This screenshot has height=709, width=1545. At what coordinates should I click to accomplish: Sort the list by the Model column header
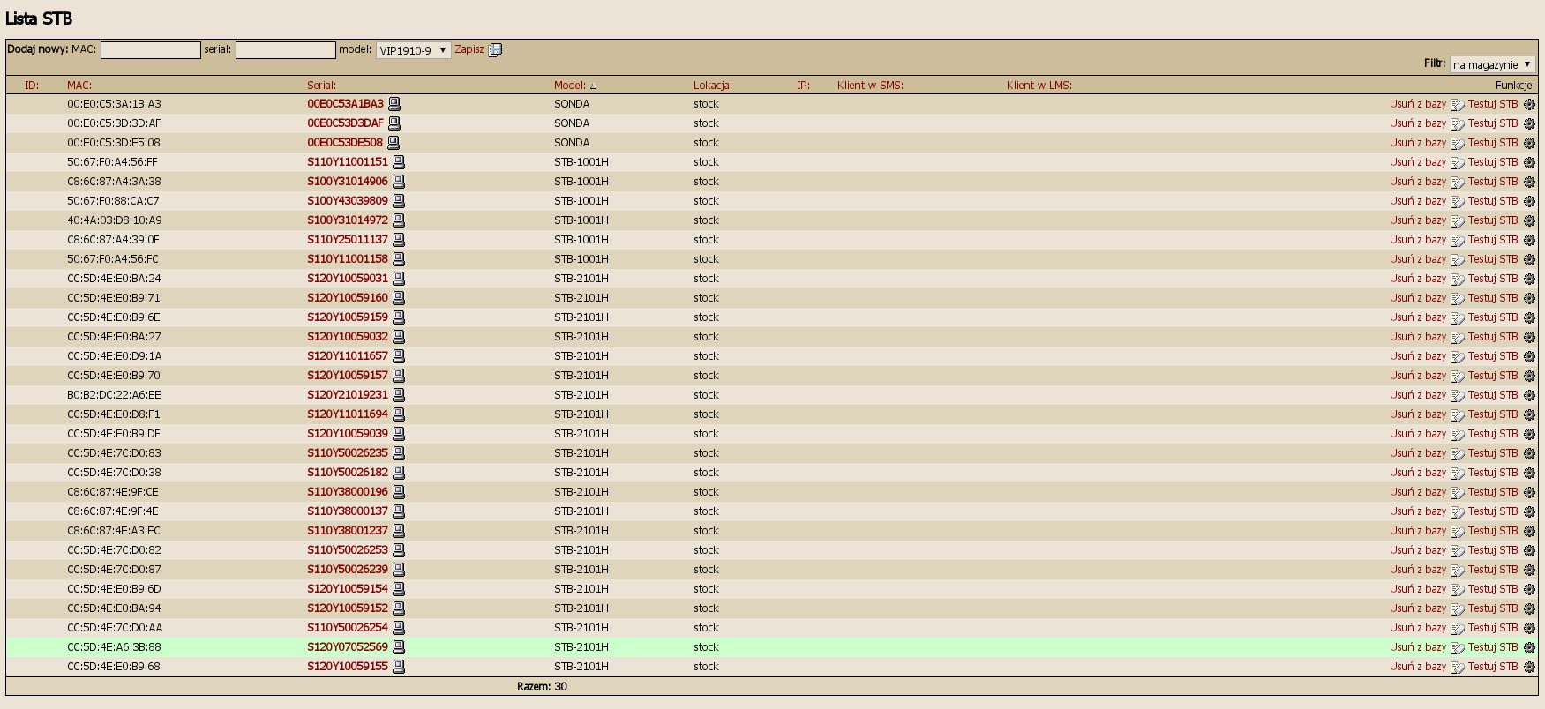click(569, 86)
